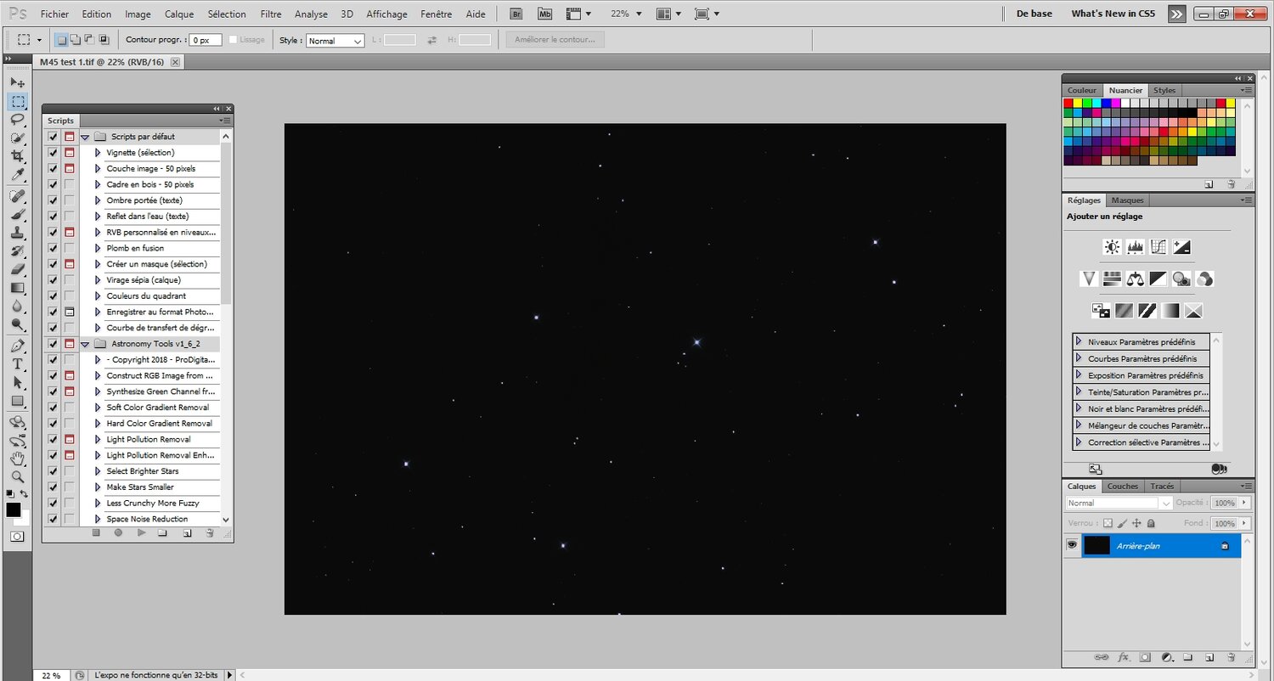Expand Courbes Paramètres prédéfinis presets
Screen dimensions: 1274x681
[x=1079, y=358]
